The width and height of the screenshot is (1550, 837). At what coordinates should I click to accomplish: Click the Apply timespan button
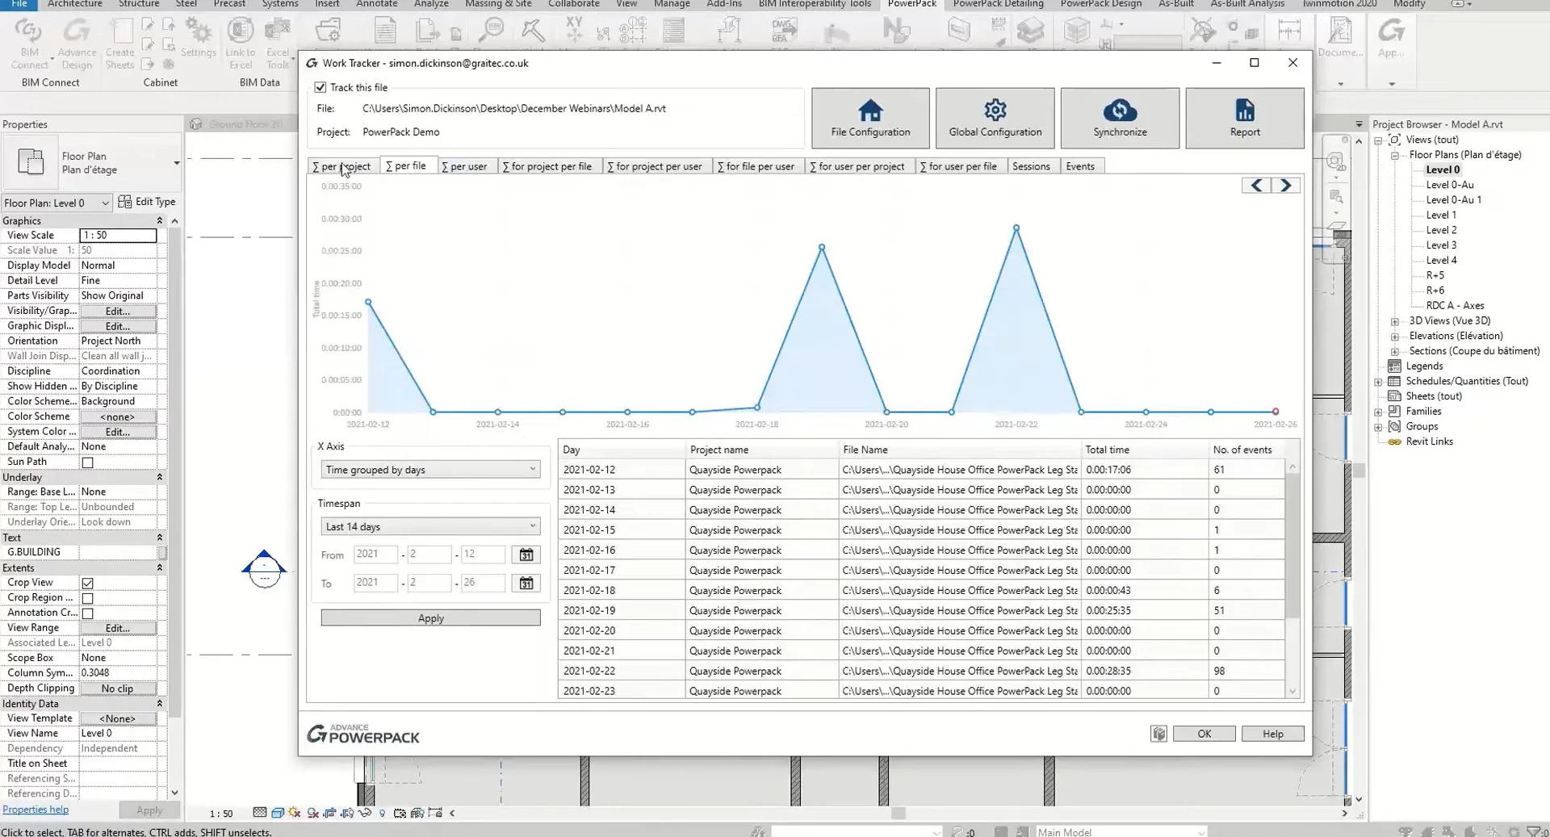coord(430,618)
